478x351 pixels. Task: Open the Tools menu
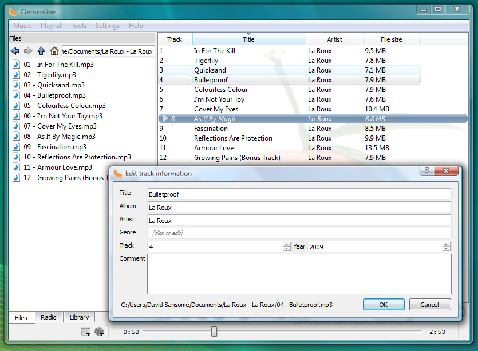(x=78, y=26)
